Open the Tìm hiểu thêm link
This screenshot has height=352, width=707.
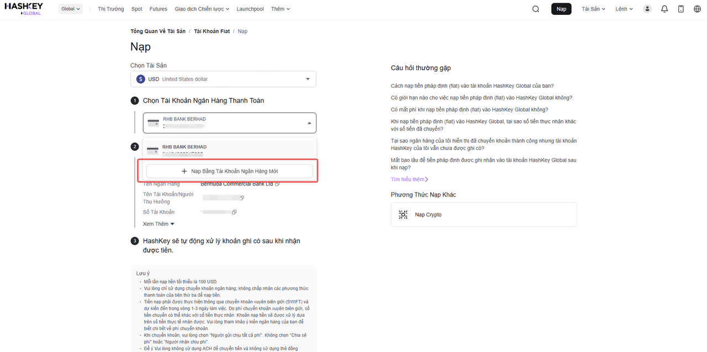[x=409, y=179]
